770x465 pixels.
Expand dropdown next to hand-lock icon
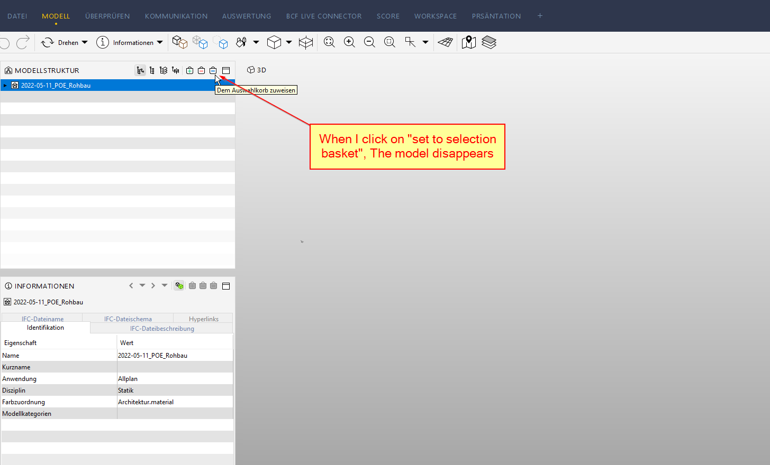(256, 42)
